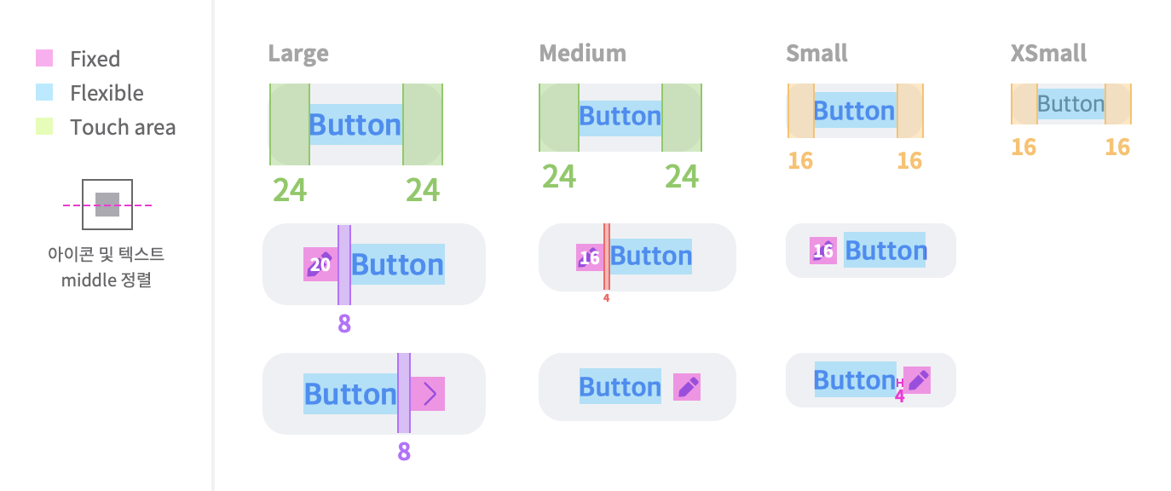Select the blue Flexible color swatch

(x=44, y=92)
